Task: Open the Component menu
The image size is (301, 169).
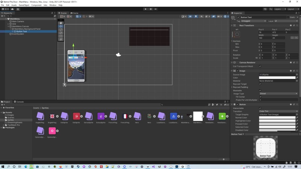Action: (36, 5)
